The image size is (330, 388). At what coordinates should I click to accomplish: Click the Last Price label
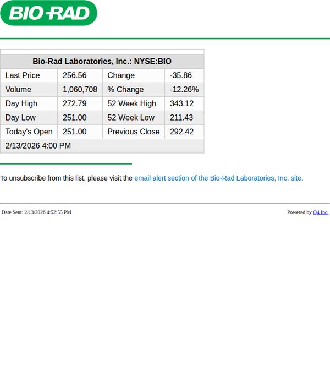pyautogui.click(x=23, y=75)
